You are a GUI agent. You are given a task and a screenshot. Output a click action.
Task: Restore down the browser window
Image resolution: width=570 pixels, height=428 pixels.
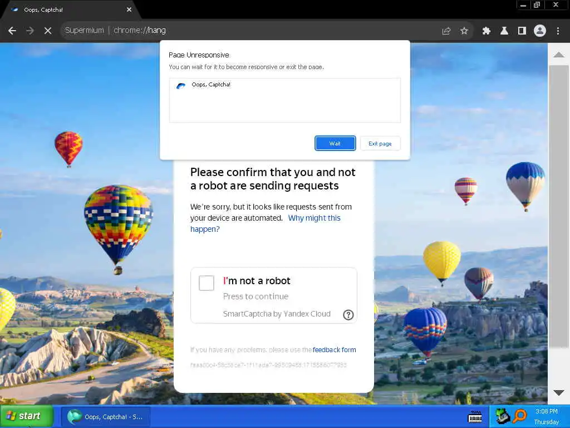(x=537, y=5)
